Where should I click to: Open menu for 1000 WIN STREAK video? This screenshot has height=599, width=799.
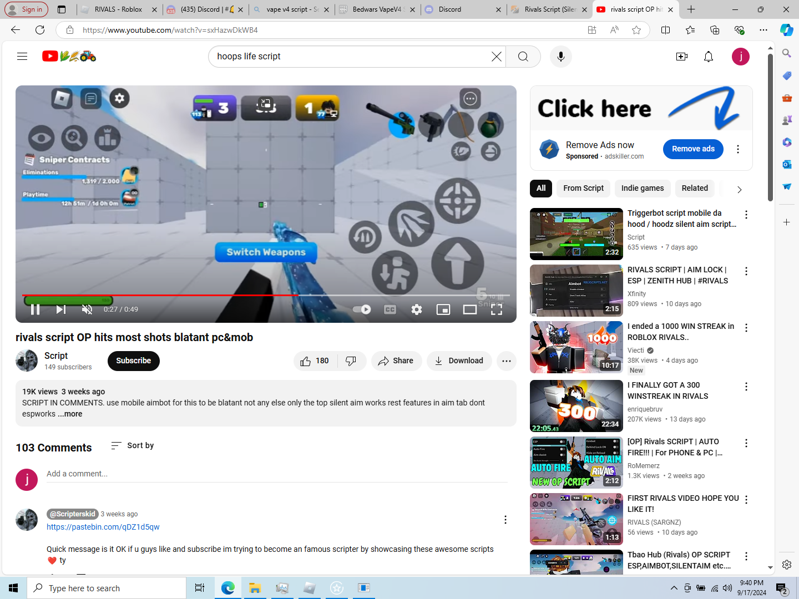point(746,328)
